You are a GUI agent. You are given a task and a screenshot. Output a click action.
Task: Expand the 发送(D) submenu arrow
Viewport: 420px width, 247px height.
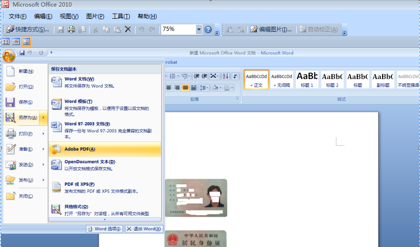click(44, 164)
